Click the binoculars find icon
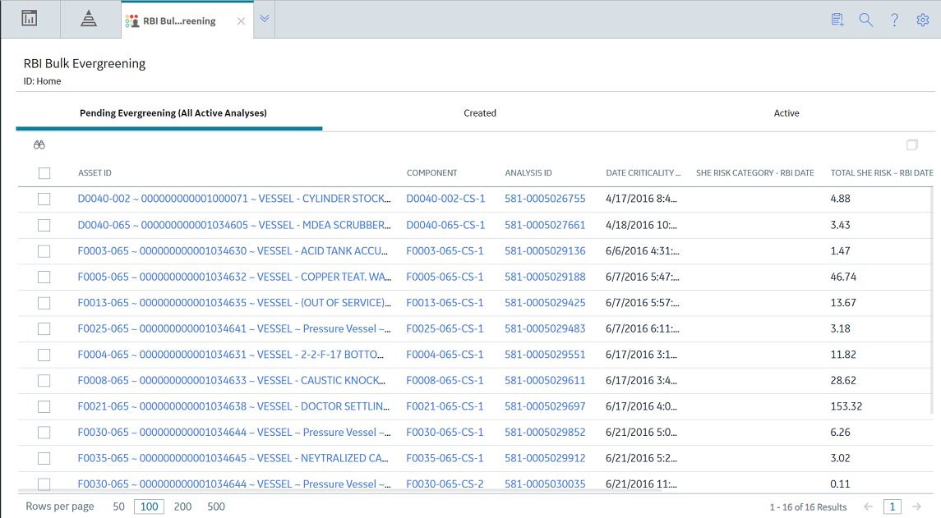The width and height of the screenshot is (941, 518). click(39, 144)
